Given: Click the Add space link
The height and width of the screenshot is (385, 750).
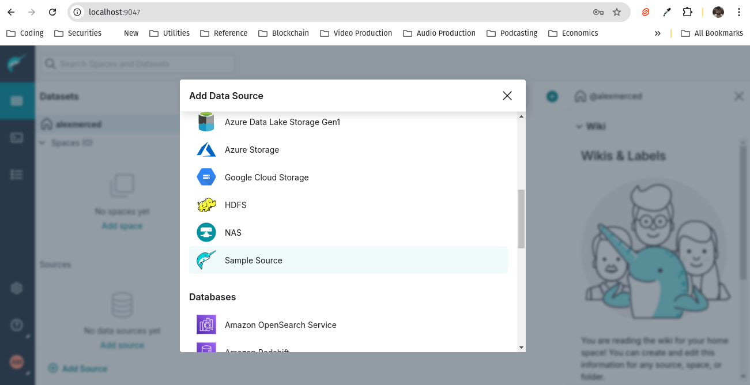Looking at the screenshot, I should point(122,226).
